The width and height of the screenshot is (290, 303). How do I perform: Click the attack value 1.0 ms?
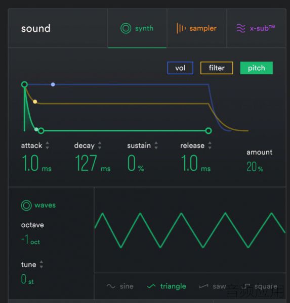pos(36,163)
